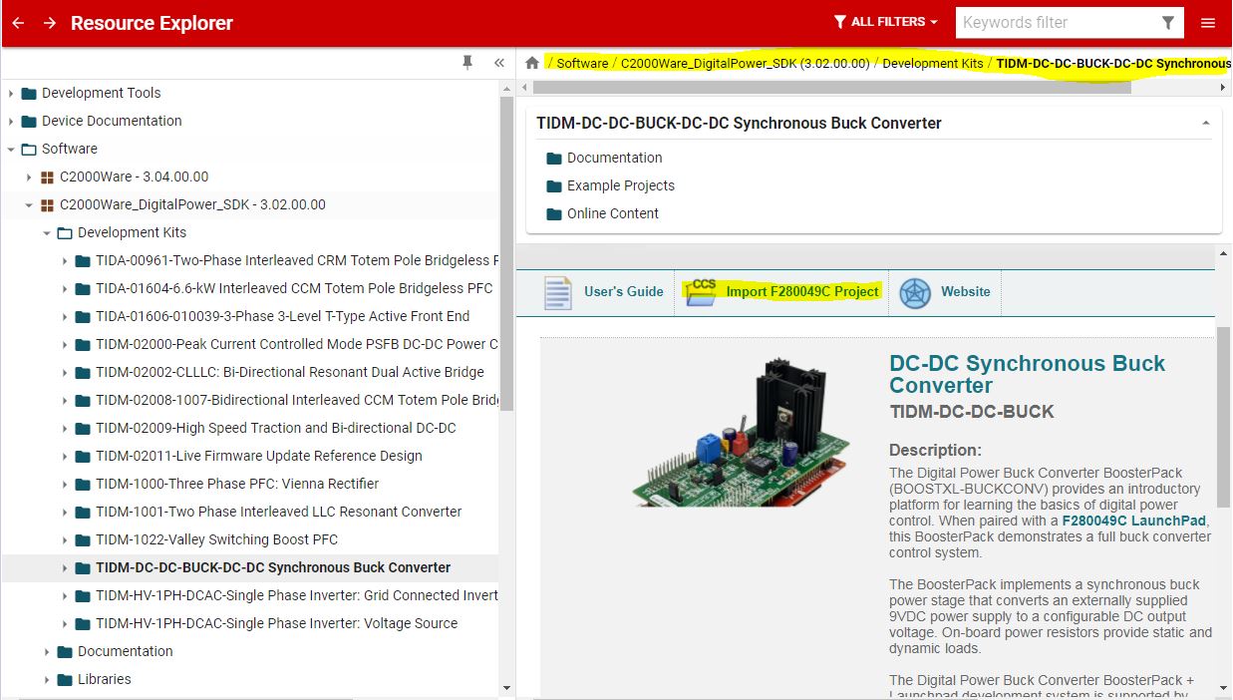This screenshot has width=1233, height=700.
Task: Expand the TIDM-1022-Valley Switching Boost PFC node
Action: [x=65, y=539]
